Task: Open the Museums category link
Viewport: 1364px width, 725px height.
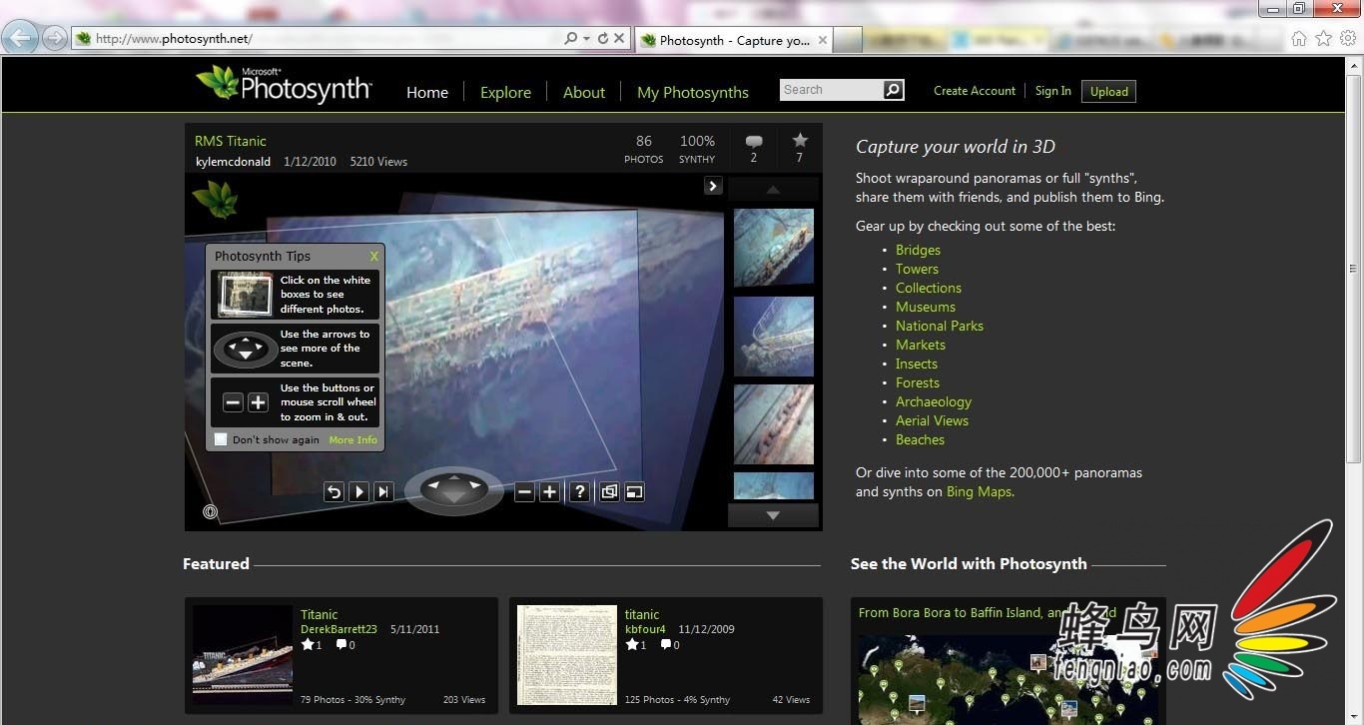Action: pos(926,307)
